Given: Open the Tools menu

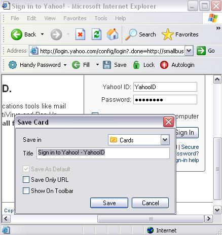Looking at the screenshot, I should pos(101,18).
